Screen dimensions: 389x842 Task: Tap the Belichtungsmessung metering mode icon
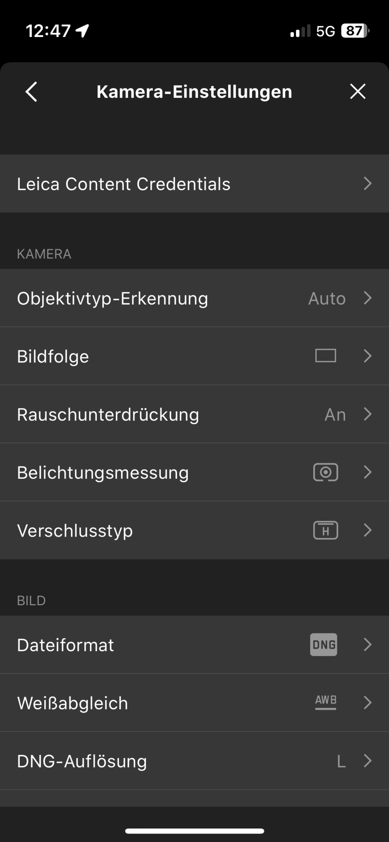325,472
